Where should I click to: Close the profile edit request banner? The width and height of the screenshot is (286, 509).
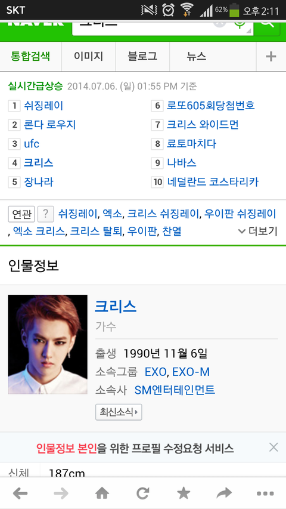click(273, 448)
